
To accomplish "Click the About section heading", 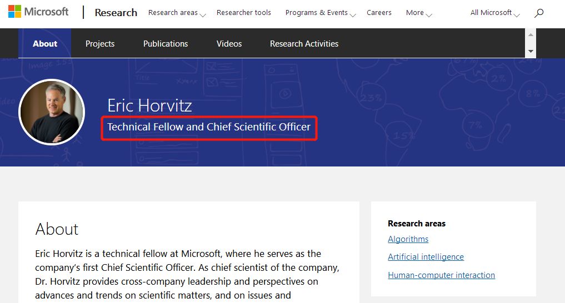I will [x=57, y=229].
